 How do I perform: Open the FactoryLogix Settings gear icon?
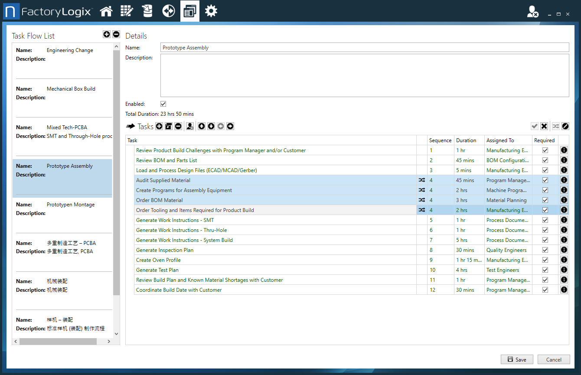[x=211, y=11]
